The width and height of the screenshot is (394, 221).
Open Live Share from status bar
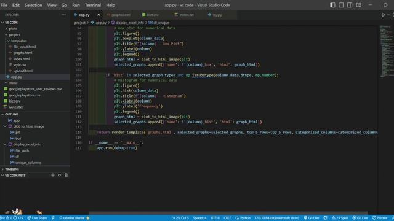point(37,218)
